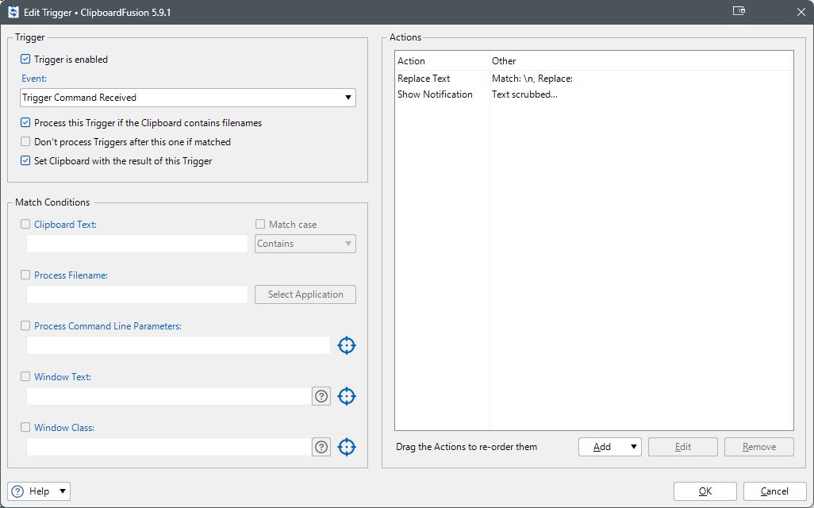Toggle Set Clipboard with the result checkbox
The height and width of the screenshot is (508, 814).
coord(25,160)
